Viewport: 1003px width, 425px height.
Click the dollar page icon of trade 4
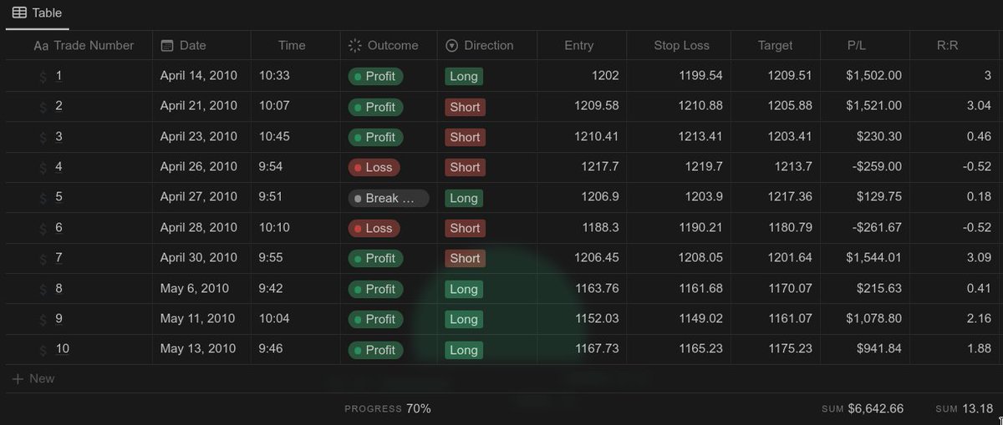click(43, 168)
